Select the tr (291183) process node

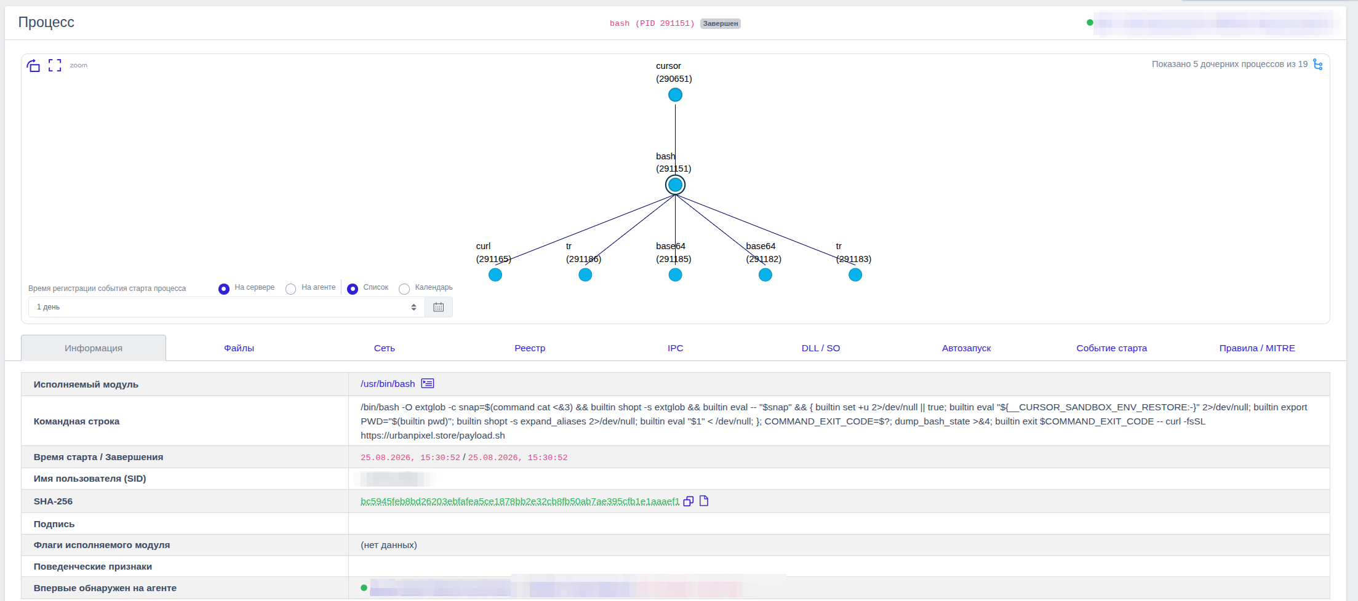tap(855, 275)
